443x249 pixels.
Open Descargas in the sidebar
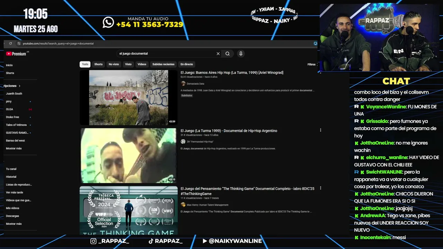point(12,216)
